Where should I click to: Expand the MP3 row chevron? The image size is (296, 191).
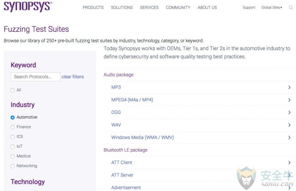[289, 87]
